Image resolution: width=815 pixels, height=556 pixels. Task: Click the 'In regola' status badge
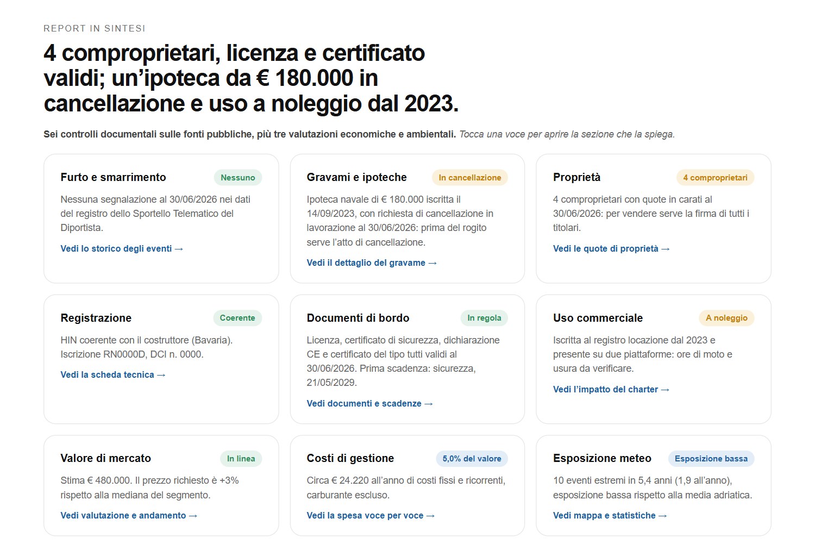tap(484, 318)
